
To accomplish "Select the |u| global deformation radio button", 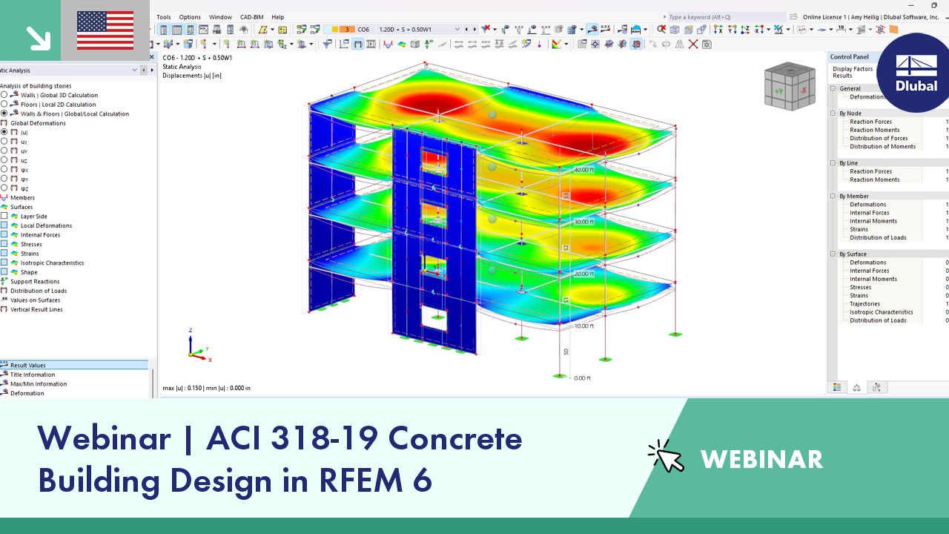I will coord(4,132).
